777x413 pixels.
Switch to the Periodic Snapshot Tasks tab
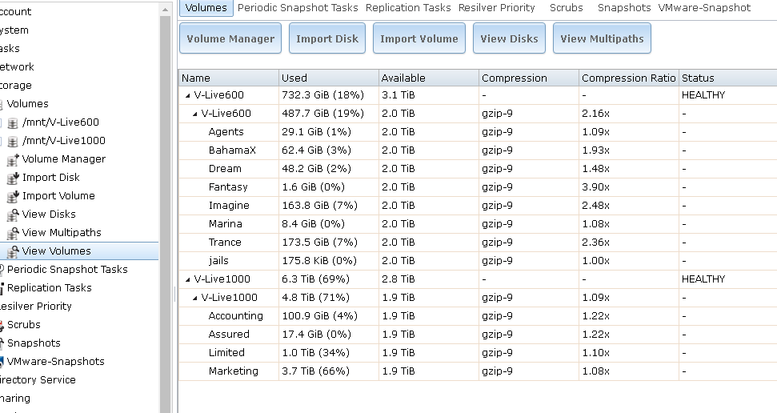click(298, 7)
